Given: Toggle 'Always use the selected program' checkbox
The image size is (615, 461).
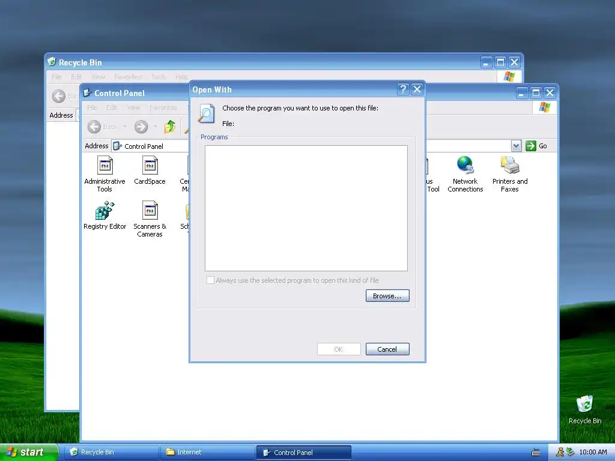Looking at the screenshot, I should 211,280.
